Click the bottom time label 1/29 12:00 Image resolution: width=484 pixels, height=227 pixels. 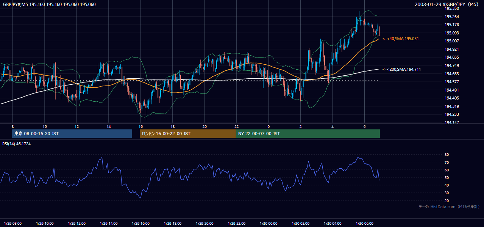[x=77, y=223]
